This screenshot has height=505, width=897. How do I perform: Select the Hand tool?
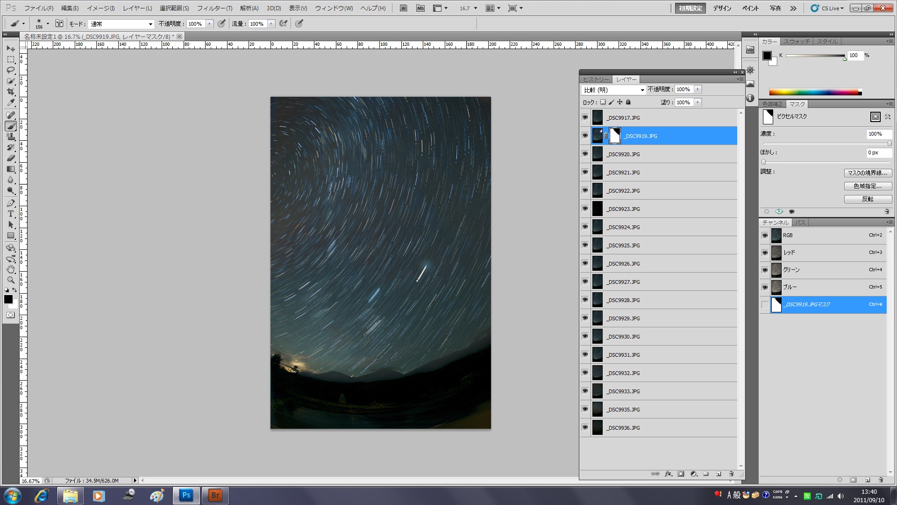click(x=11, y=269)
